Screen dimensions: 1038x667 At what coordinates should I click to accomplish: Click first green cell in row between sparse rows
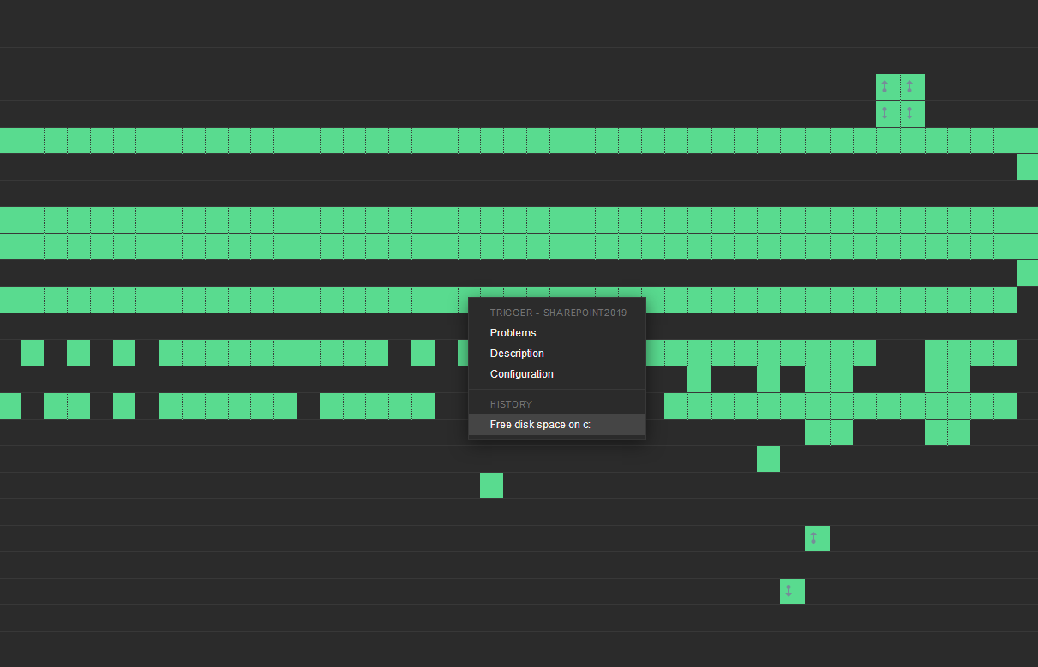pyautogui.click(x=699, y=379)
